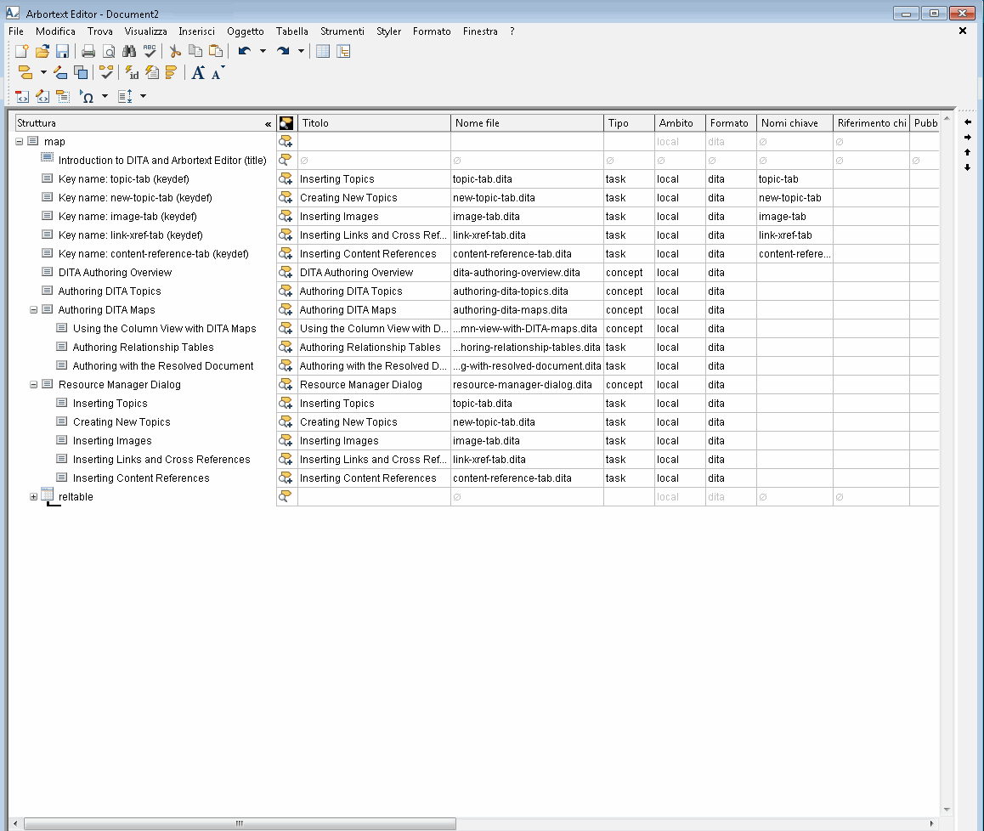
Task: Click the Paste clipboard icon
Action: 216,52
